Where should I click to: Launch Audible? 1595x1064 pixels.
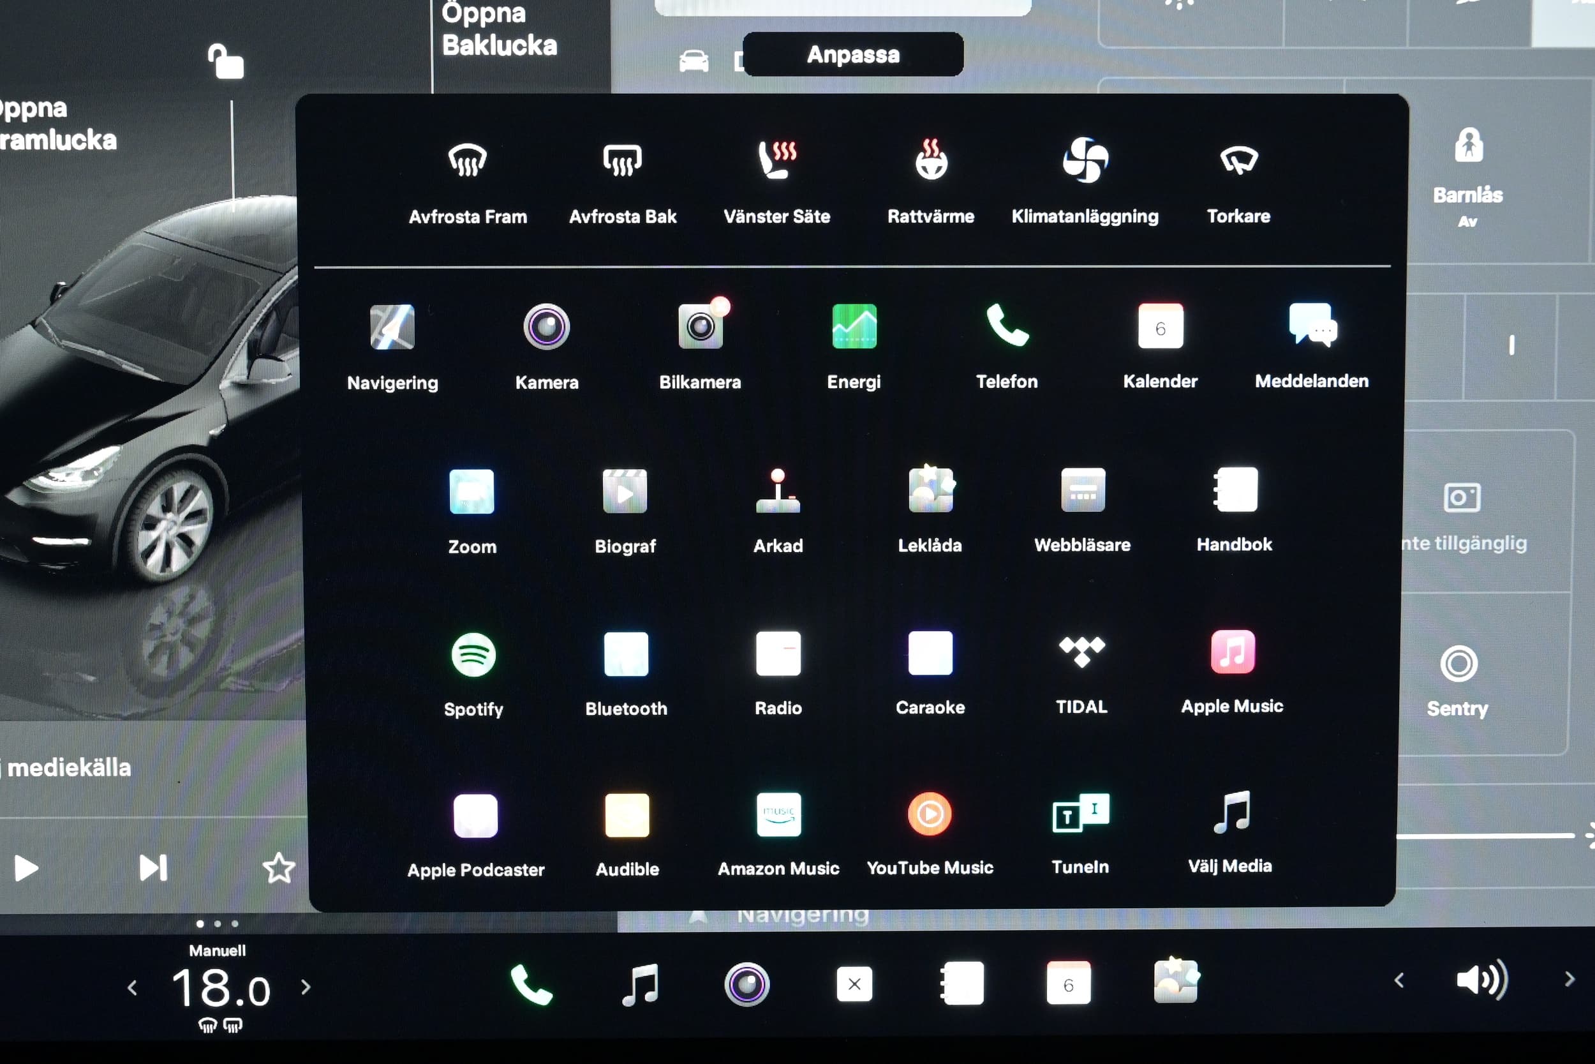pyautogui.click(x=627, y=835)
